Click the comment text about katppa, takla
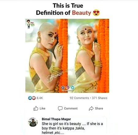 [x=72, y=128]
